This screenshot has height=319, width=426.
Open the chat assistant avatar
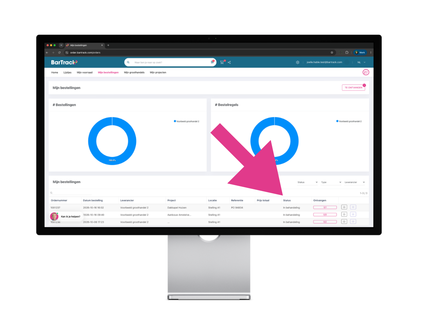pyautogui.click(x=54, y=216)
